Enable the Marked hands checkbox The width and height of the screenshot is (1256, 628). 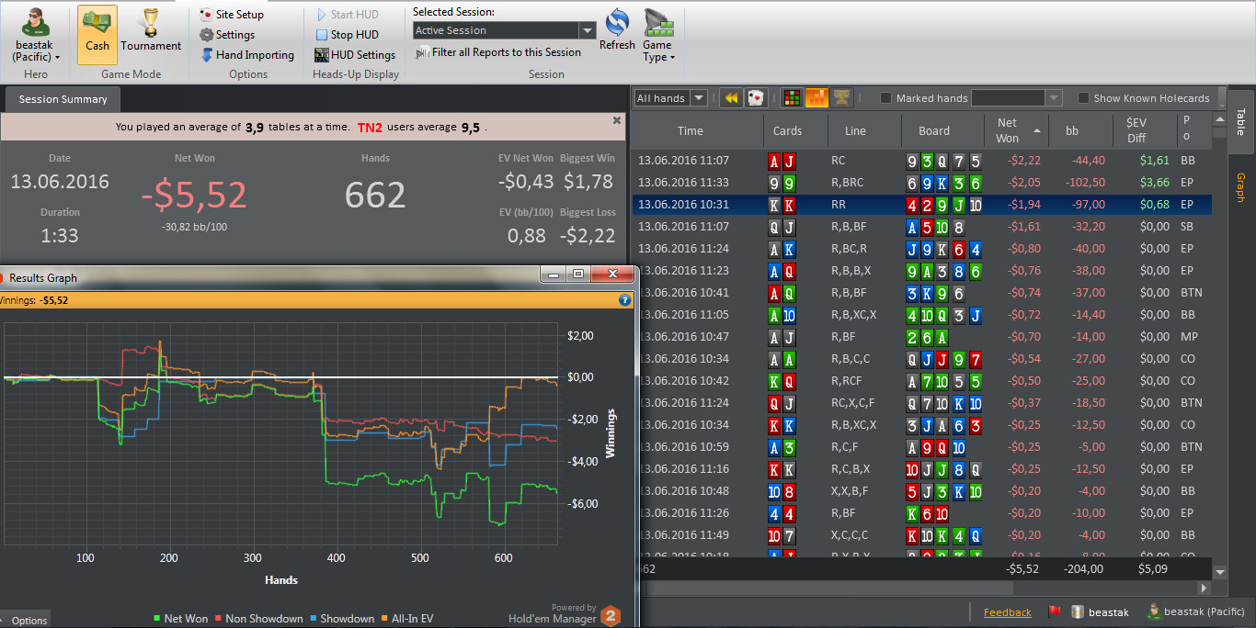point(886,98)
